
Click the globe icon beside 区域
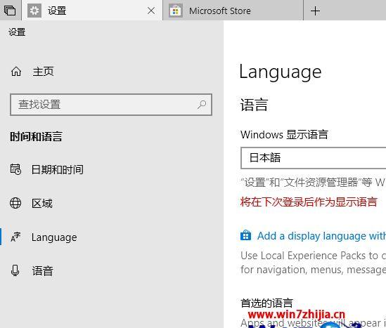point(15,203)
